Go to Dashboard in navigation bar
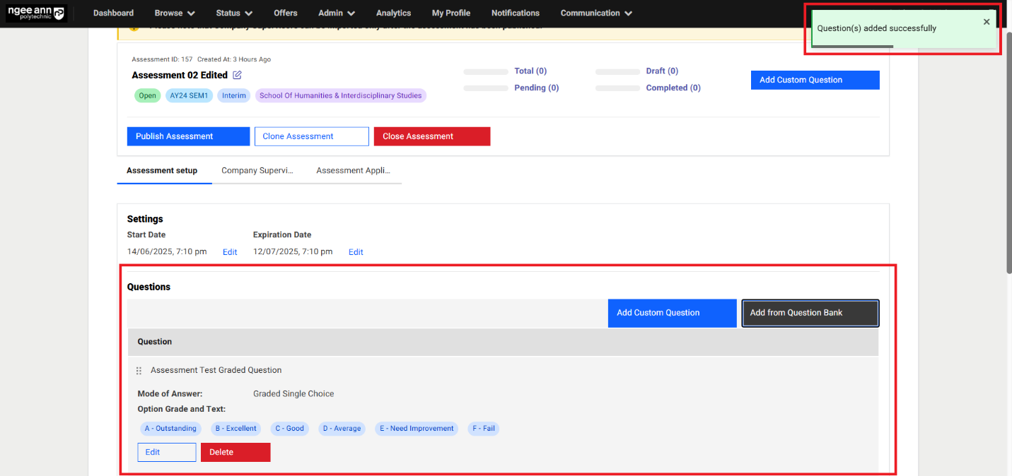 pos(113,13)
